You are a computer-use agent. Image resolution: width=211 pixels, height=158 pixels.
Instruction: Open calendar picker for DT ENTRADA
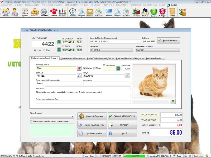[x=59, y=42]
